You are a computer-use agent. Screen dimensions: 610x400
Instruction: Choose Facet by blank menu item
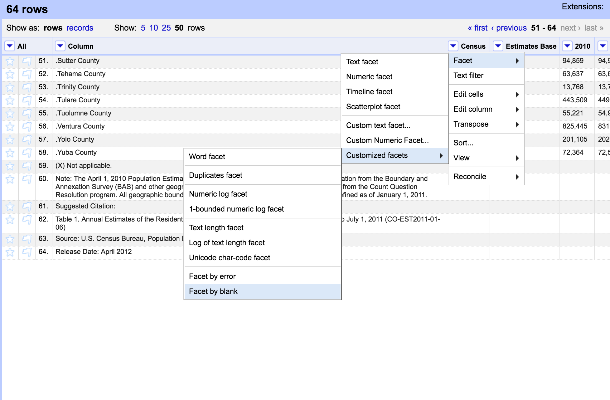[x=213, y=291]
